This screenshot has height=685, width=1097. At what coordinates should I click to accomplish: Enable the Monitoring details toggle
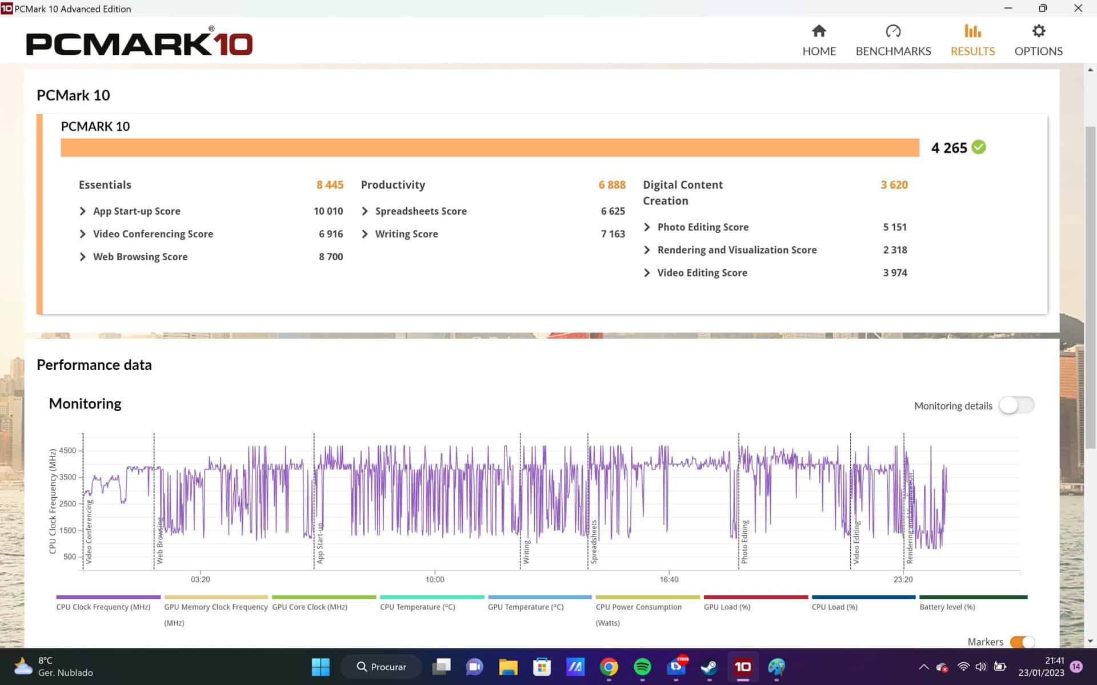pos(1016,405)
